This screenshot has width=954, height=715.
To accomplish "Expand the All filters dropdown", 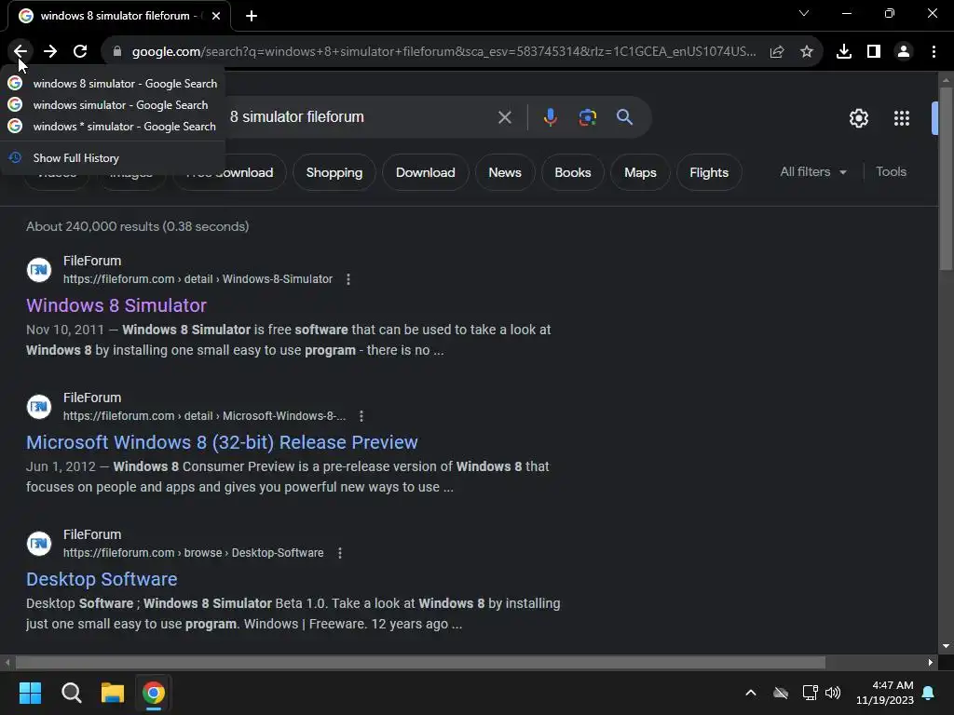I will pos(813,172).
